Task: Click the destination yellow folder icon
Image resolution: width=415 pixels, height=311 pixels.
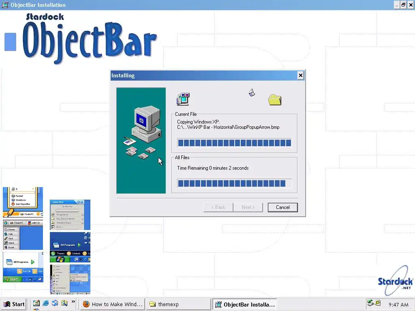Action: tap(275, 100)
